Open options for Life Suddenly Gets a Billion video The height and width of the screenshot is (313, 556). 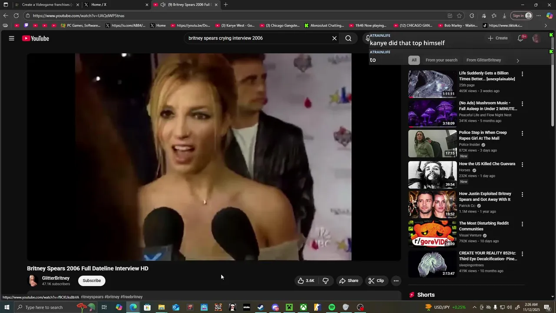point(522,74)
